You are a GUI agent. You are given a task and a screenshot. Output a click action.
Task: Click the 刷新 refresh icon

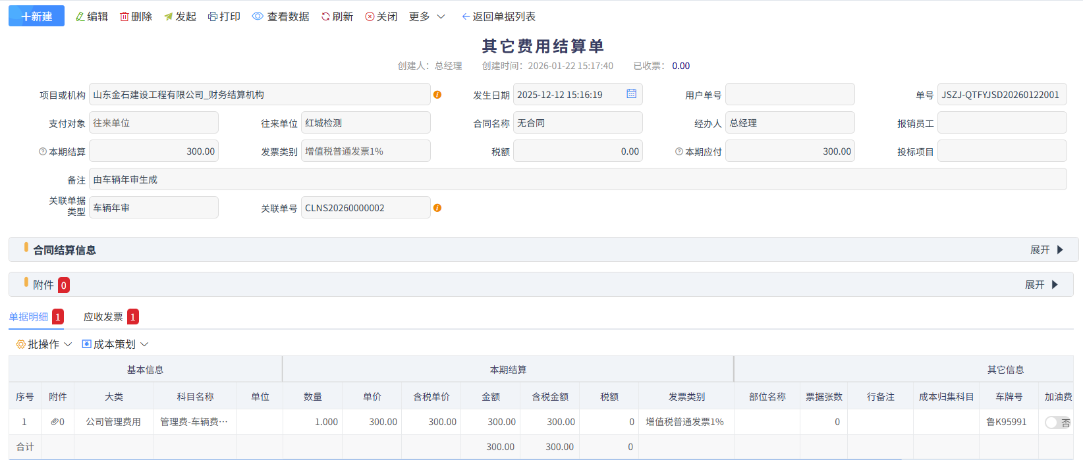click(x=325, y=16)
